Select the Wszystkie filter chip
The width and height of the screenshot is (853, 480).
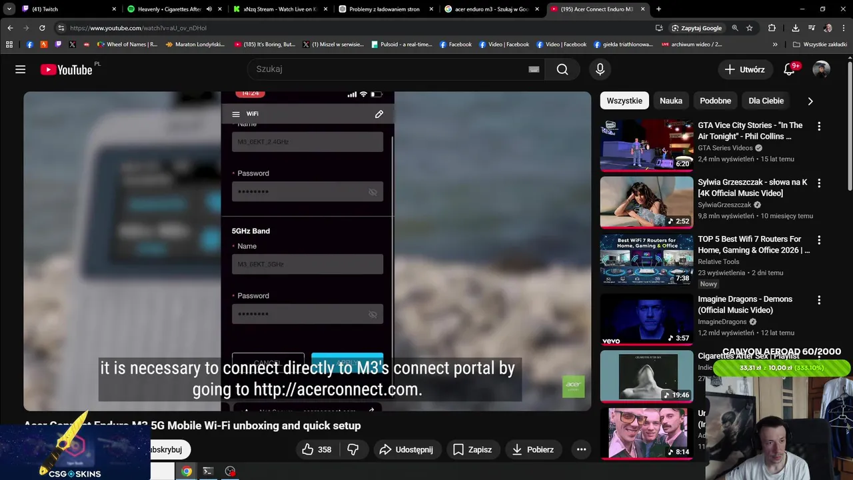(624, 101)
